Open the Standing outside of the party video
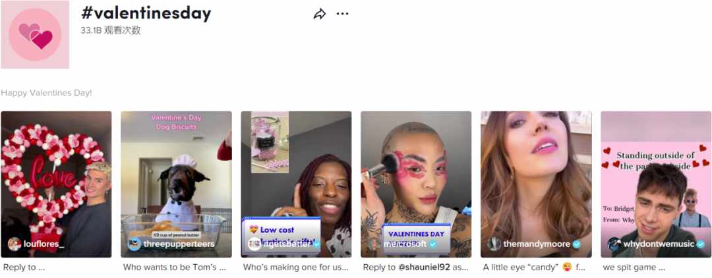This screenshot has width=712, height=278. (x=656, y=184)
